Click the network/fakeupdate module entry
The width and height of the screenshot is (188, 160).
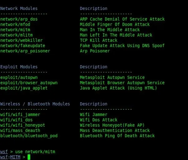[22, 46]
